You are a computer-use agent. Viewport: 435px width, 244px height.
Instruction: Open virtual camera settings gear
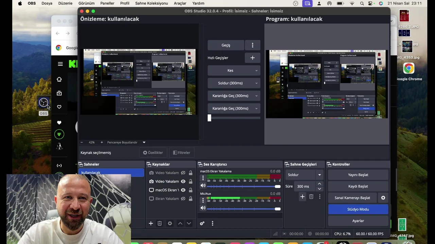(383, 198)
